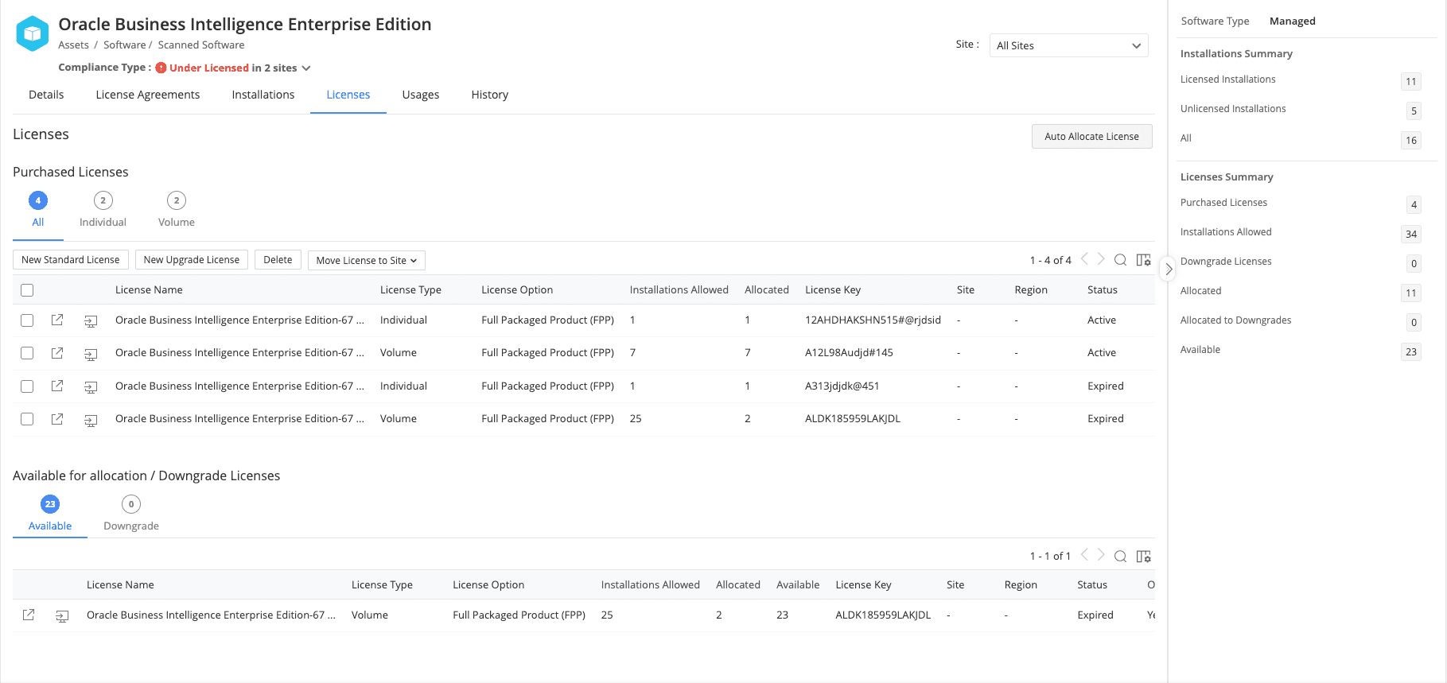Navigate to Scanned Software breadcrumb
This screenshot has width=1447, height=683.
pos(201,45)
